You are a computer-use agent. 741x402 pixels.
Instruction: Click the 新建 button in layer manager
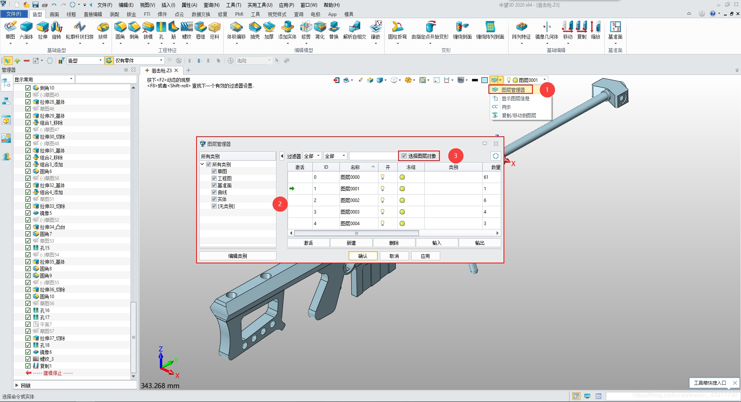tap(351, 243)
